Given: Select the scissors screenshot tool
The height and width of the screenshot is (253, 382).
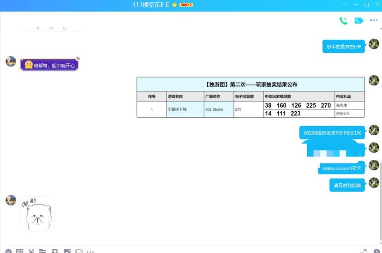Looking at the screenshot, I should click(x=31, y=251).
